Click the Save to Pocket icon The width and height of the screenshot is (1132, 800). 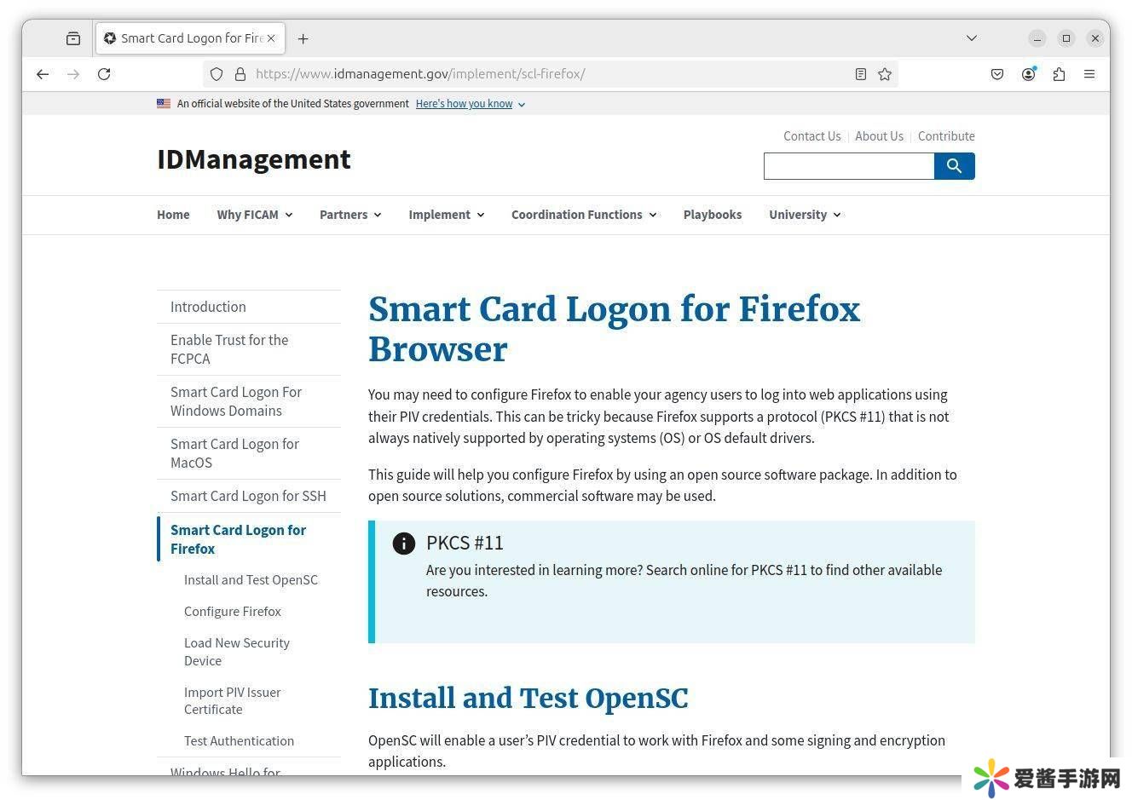997,74
